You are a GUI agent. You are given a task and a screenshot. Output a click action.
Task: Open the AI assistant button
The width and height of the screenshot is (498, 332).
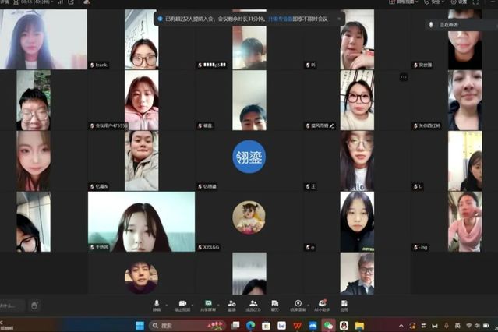(x=322, y=306)
